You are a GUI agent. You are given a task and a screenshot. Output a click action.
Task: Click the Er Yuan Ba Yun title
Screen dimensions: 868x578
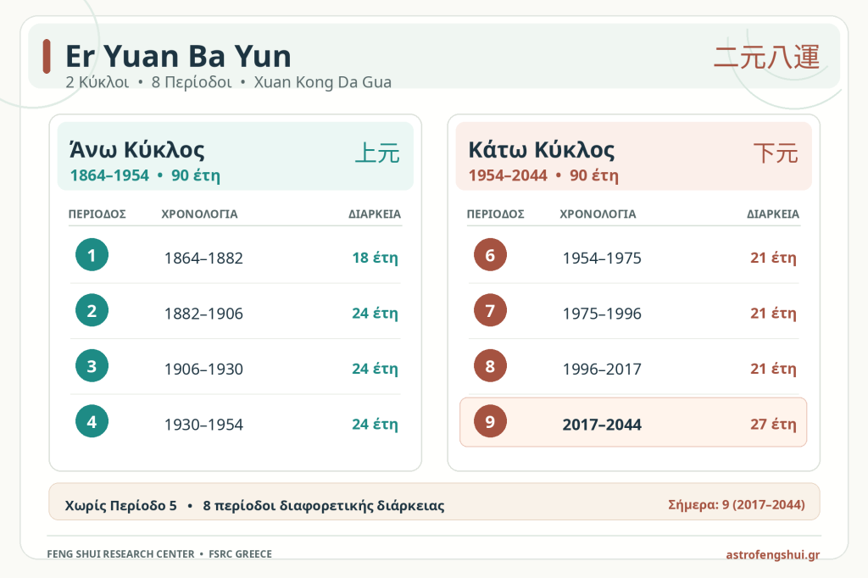(178, 56)
